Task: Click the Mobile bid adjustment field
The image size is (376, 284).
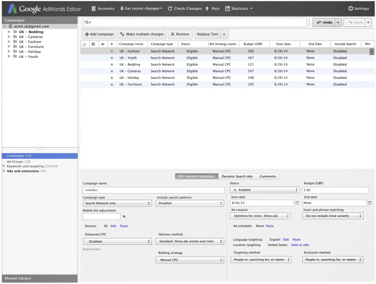Action: (101, 216)
